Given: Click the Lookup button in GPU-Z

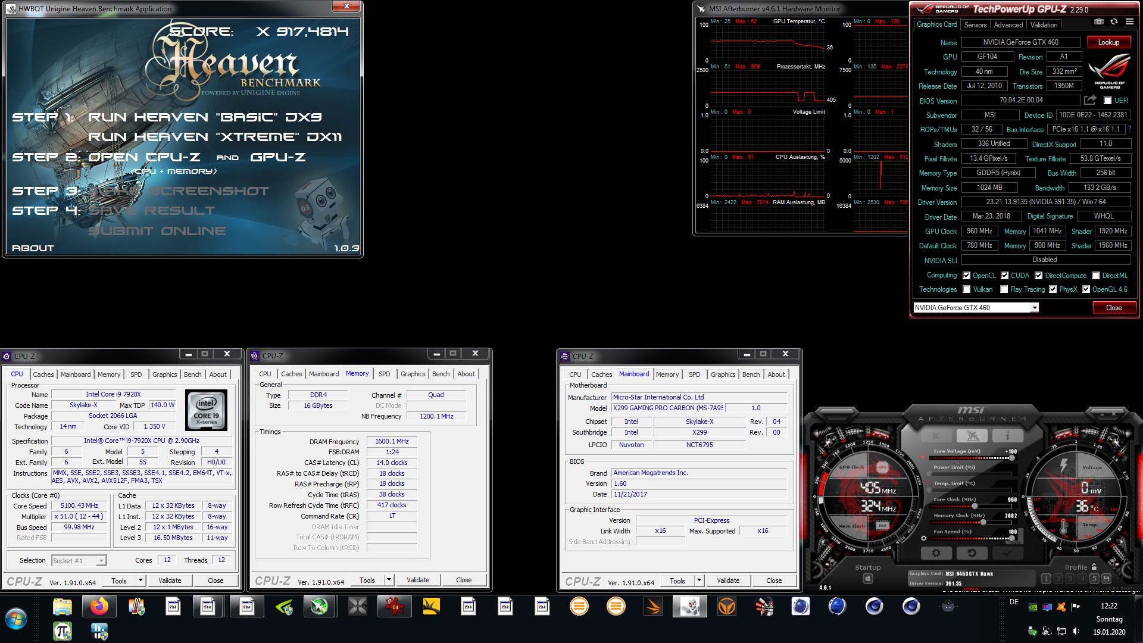Looking at the screenshot, I should (1108, 42).
